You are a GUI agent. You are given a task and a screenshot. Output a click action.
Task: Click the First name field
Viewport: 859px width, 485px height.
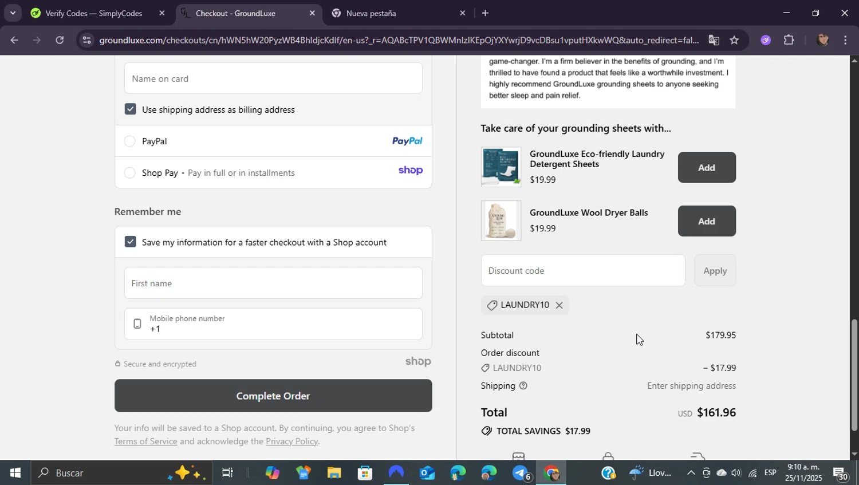273,283
